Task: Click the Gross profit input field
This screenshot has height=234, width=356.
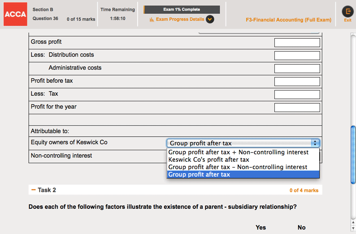Action: (x=297, y=43)
